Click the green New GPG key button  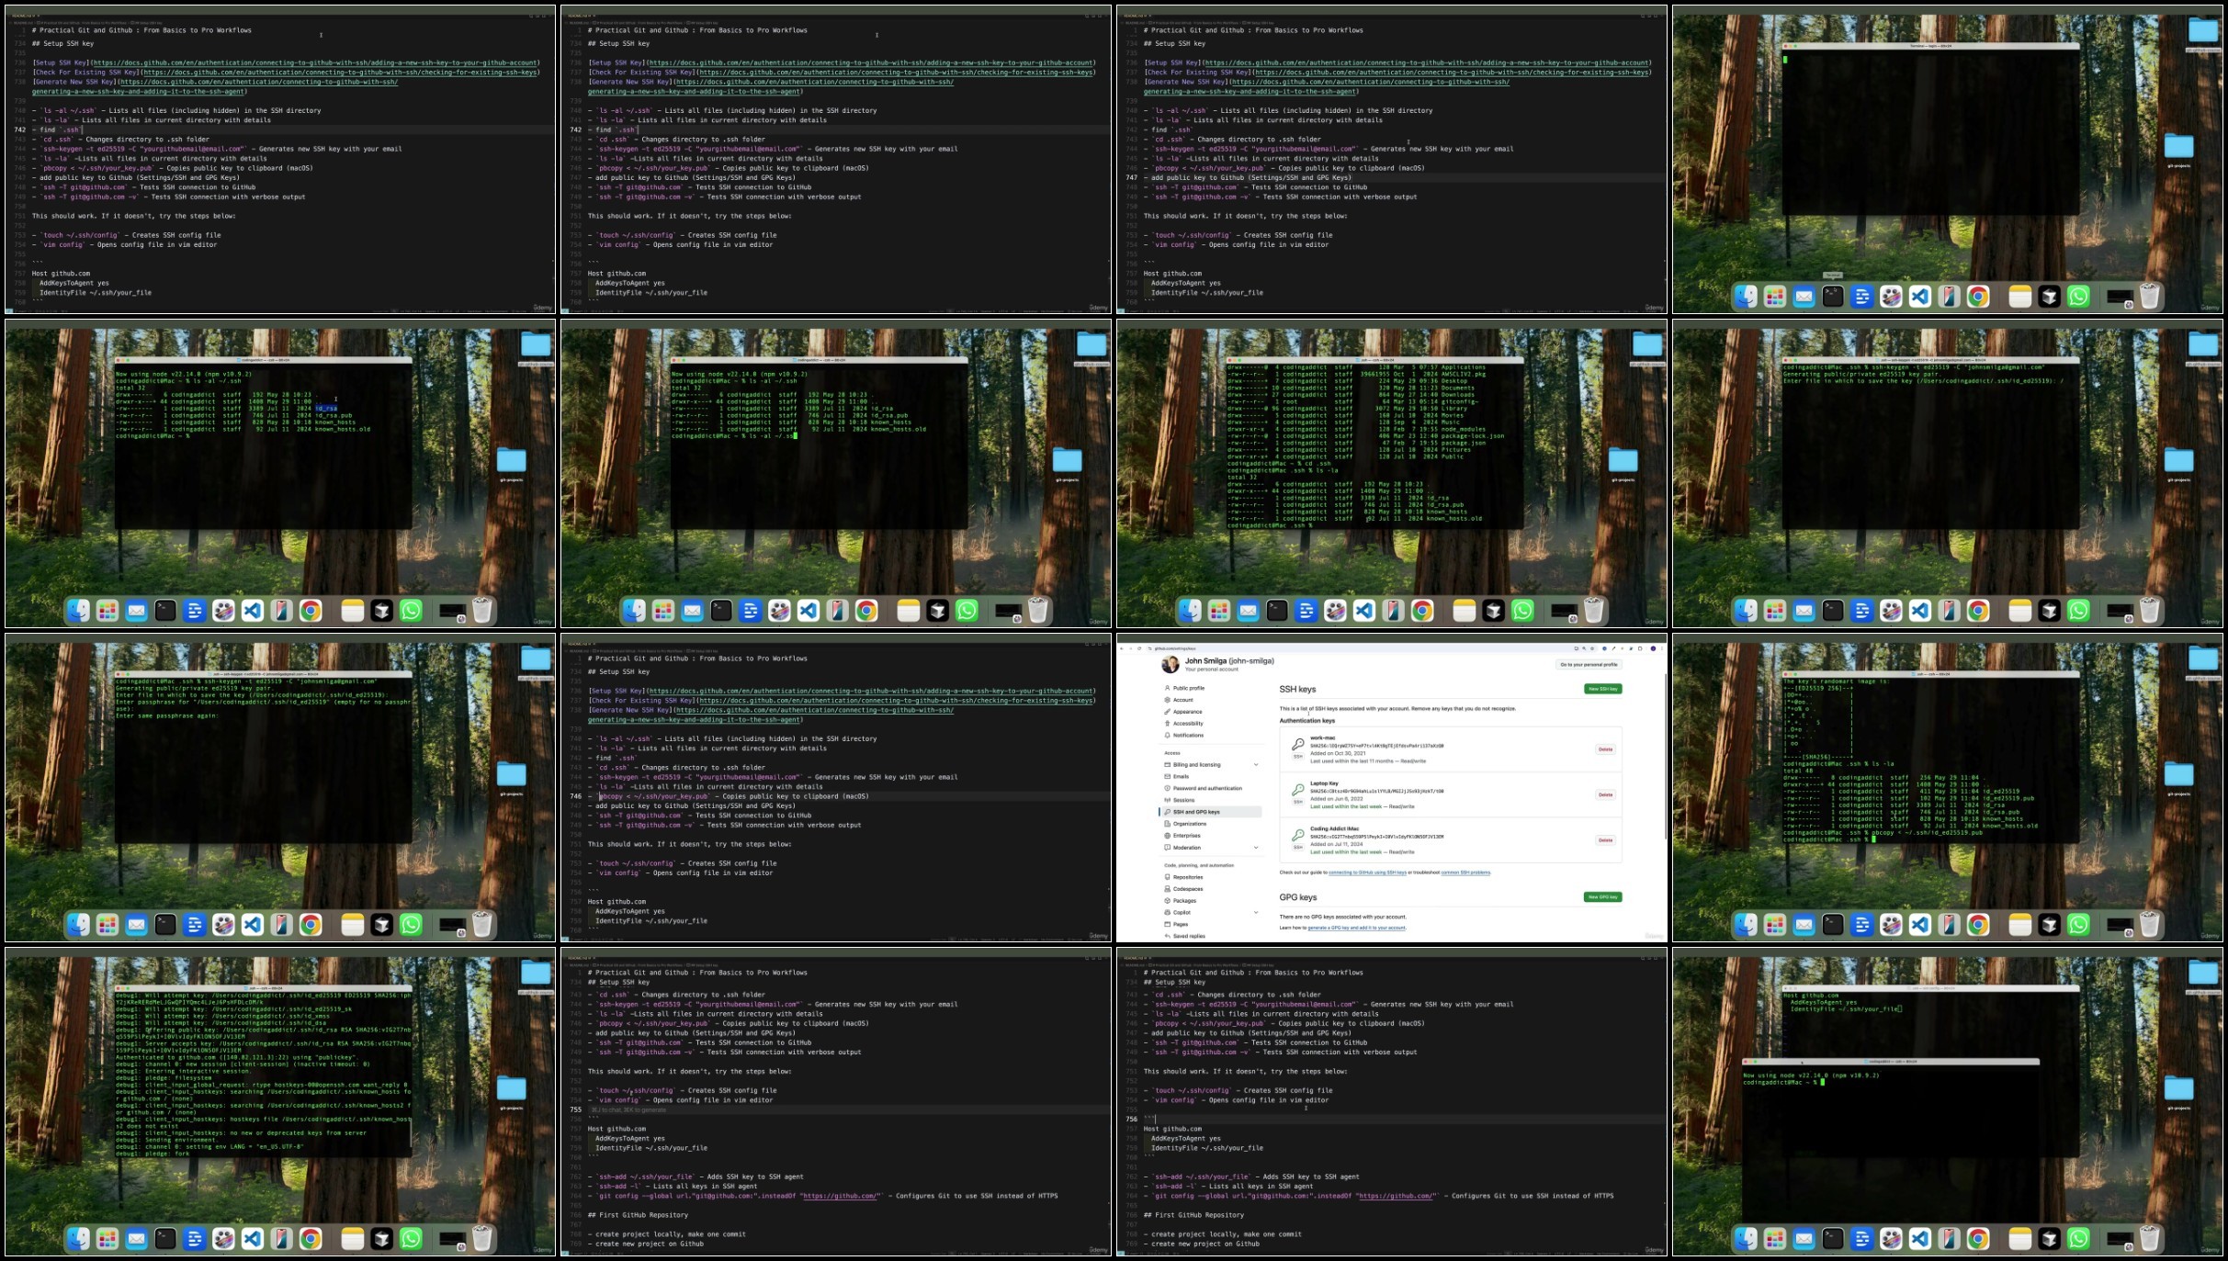point(1602,897)
